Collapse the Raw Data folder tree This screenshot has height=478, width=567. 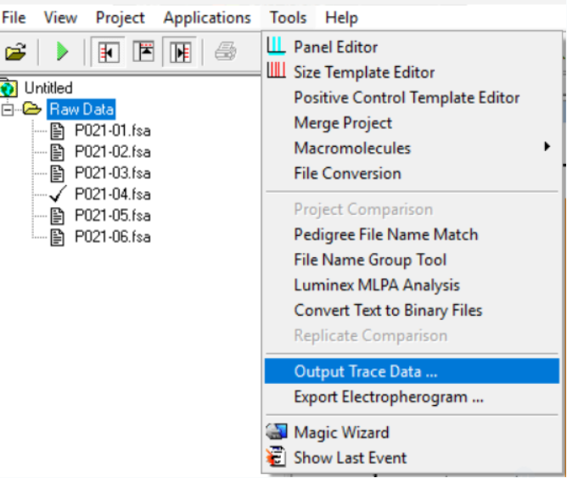[8, 110]
